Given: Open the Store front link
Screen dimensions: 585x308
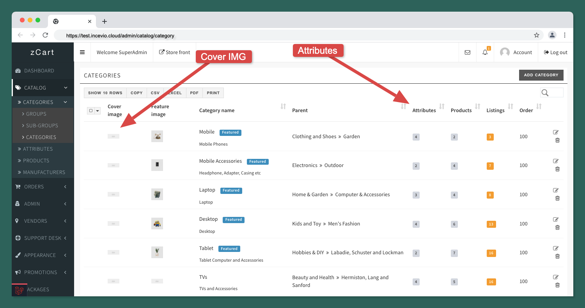Looking at the screenshot, I should (x=175, y=52).
